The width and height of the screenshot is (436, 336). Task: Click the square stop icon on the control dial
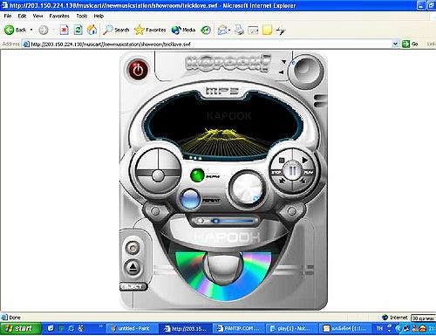coord(282,161)
